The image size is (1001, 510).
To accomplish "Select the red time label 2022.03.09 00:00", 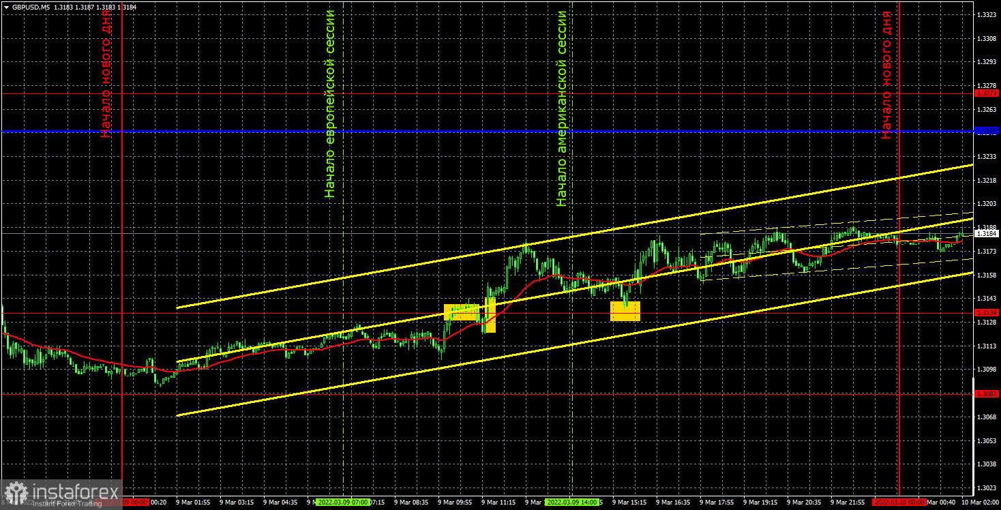I will point(123,502).
